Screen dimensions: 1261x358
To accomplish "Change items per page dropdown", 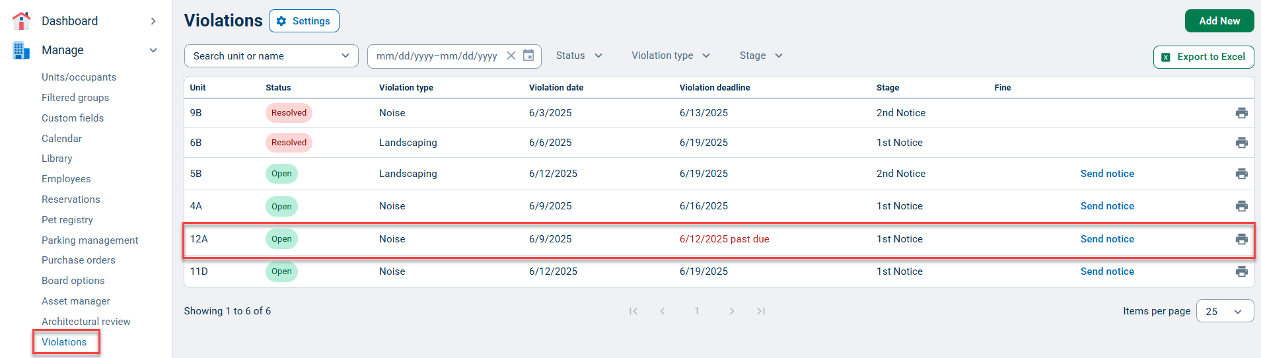I will pos(1225,311).
